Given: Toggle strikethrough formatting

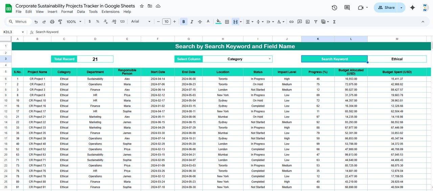Looking at the screenshot, I should (200, 22).
